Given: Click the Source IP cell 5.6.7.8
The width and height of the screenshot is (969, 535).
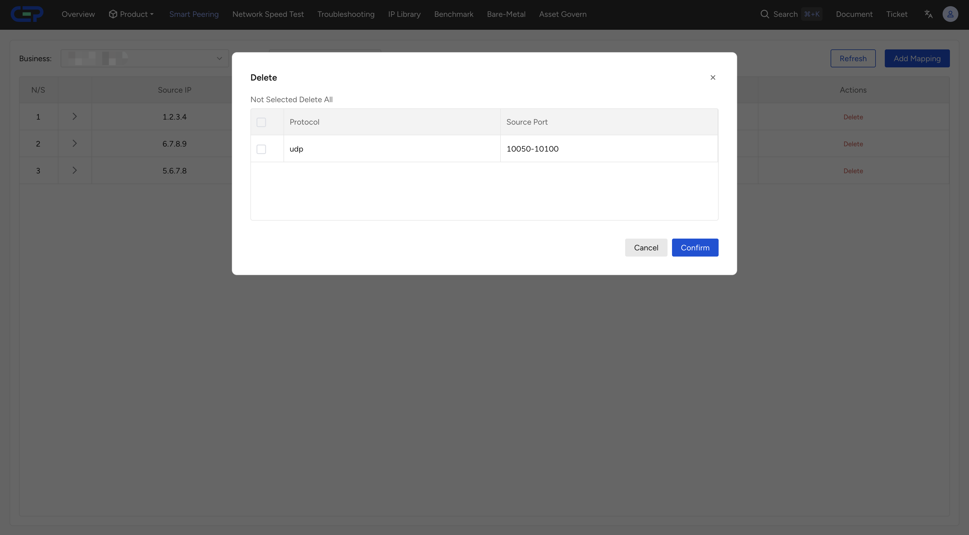Looking at the screenshot, I should (x=175, y=170).
